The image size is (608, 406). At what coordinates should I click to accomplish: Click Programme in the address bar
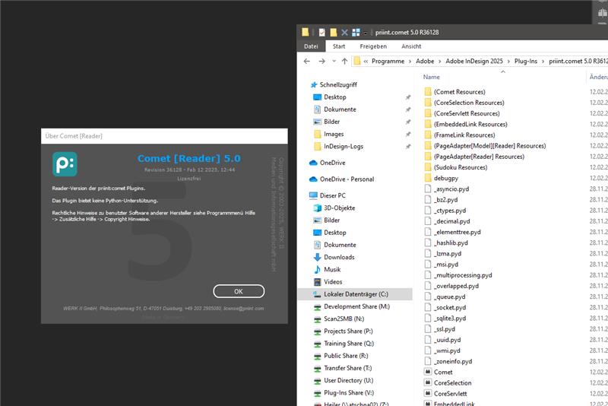[x=388, y=61]
